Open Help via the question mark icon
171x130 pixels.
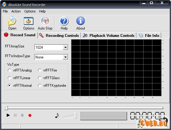64,21
